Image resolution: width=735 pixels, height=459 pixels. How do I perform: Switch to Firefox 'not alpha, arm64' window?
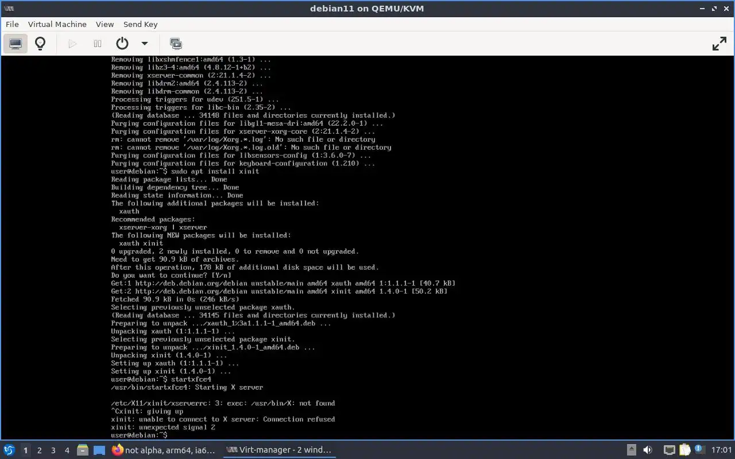(164, 450)
